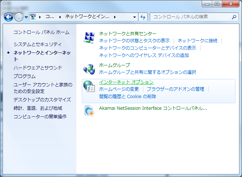
Task: Click ネットワークに接続 link
Action: [x=198, y=40]
